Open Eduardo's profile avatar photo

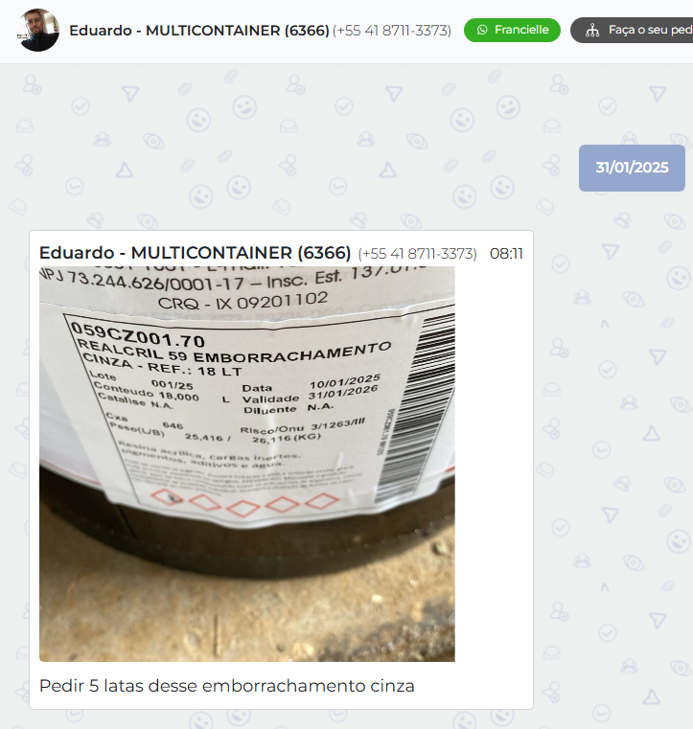click(37, 30)
